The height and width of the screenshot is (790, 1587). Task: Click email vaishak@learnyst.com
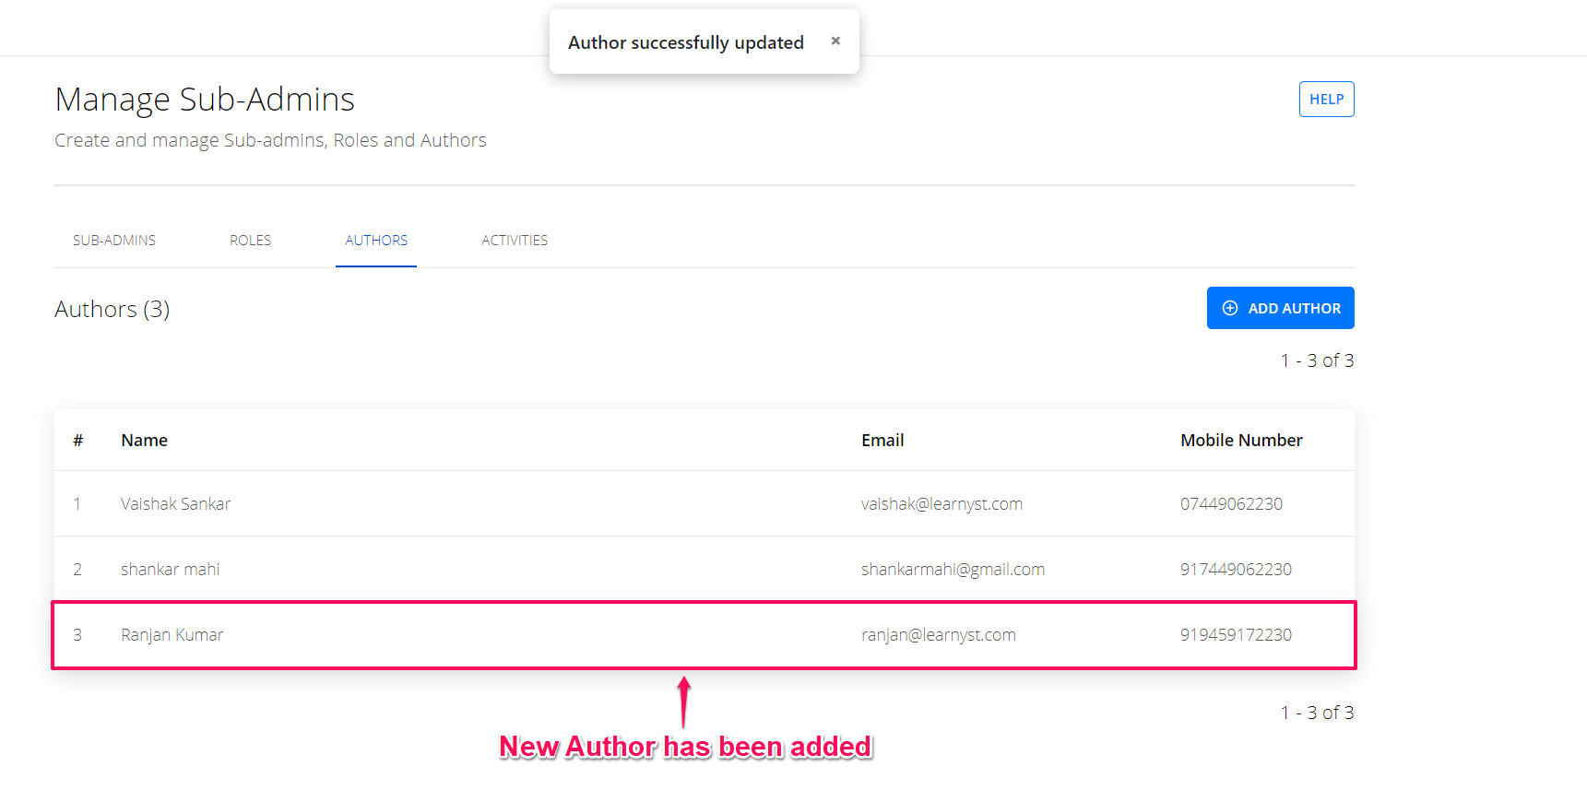(x=942, y=504)
